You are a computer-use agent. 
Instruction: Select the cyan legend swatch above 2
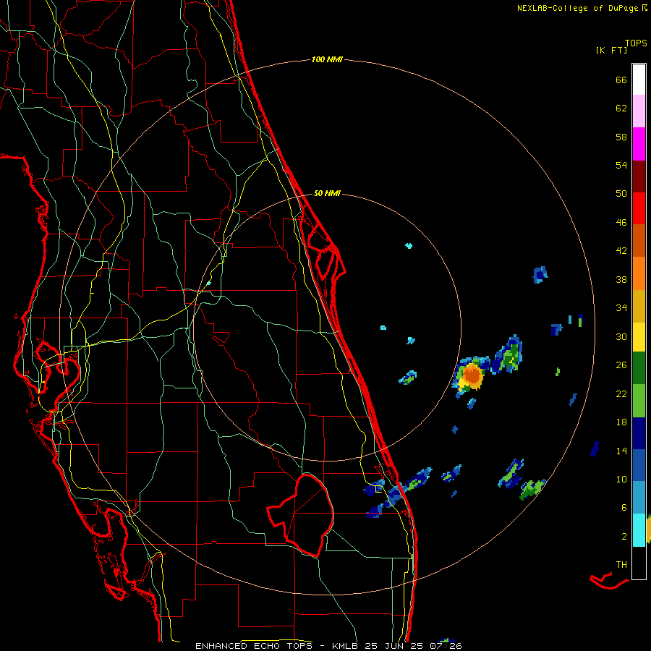(639, 530)
